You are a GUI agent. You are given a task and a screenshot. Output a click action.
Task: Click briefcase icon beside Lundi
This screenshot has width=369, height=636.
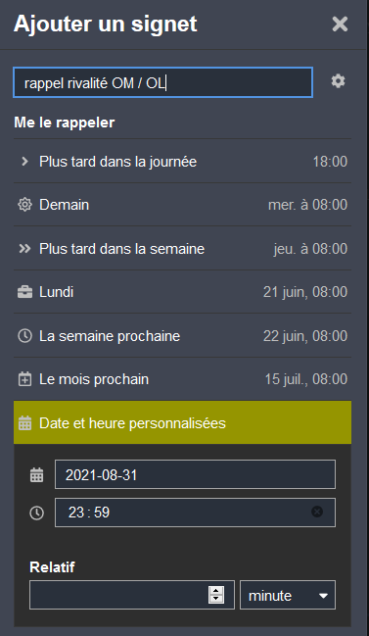(24, 292)
